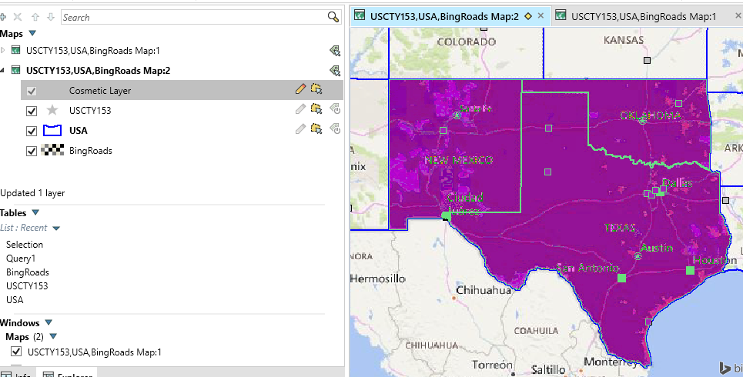This screenshot has height=377, width=743.
Task: Click the label-select icon on the Map:2 row
Action: (335, 71)
